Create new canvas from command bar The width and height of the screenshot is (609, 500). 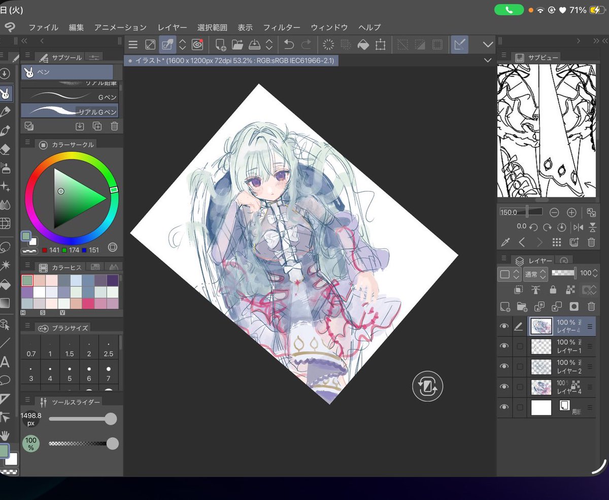tap(221, 45)
